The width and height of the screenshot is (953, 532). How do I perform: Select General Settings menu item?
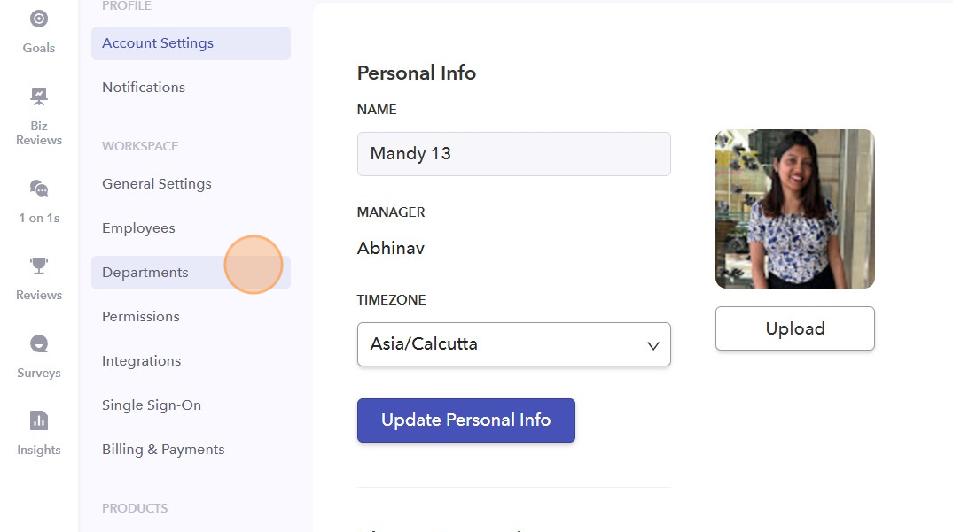click(157, 184)
